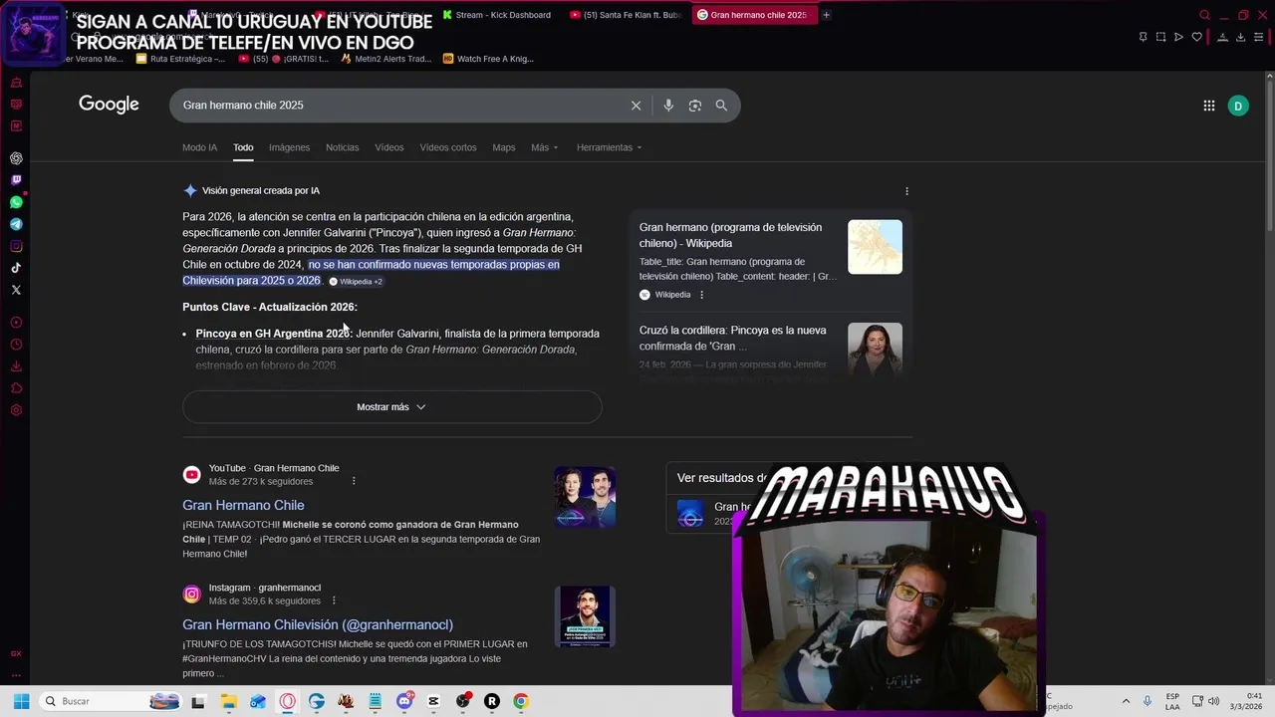This screenshot has height=717, width=1275.
Task: Open Wikipedia source card options menu
Action: 701,295
